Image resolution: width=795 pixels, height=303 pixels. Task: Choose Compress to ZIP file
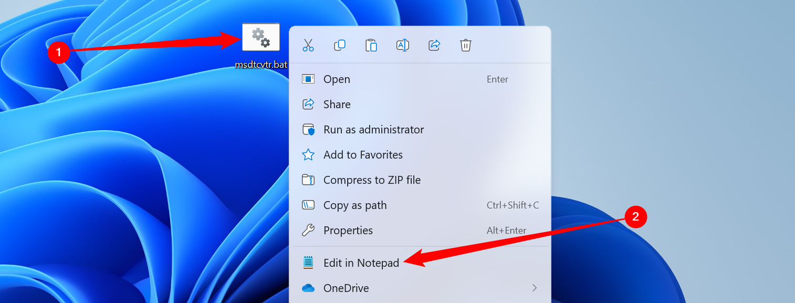tap(420, 180)
